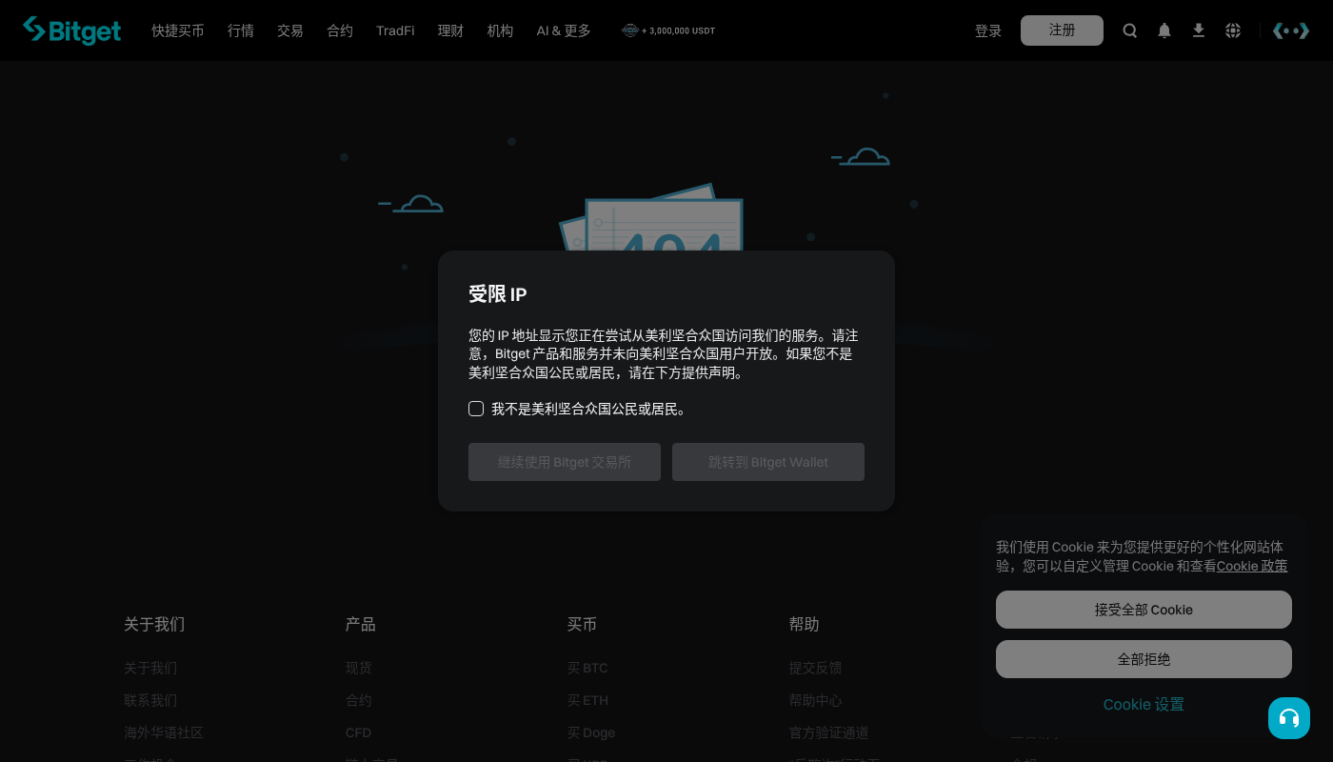Open the 行情 menu item

[241, 30]
